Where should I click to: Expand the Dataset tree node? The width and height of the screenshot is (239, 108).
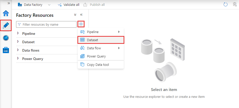[x=18, y=42]
